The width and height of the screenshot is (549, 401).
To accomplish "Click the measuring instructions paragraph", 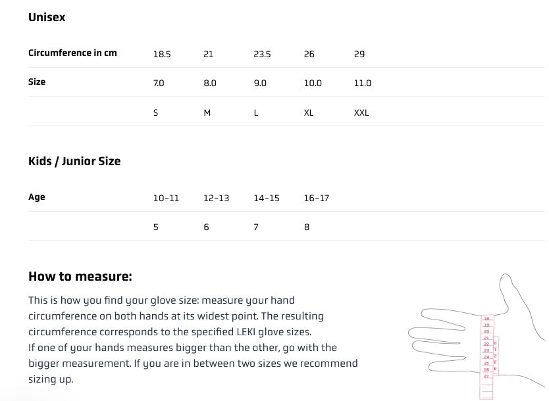I will (x=193, y=339).
